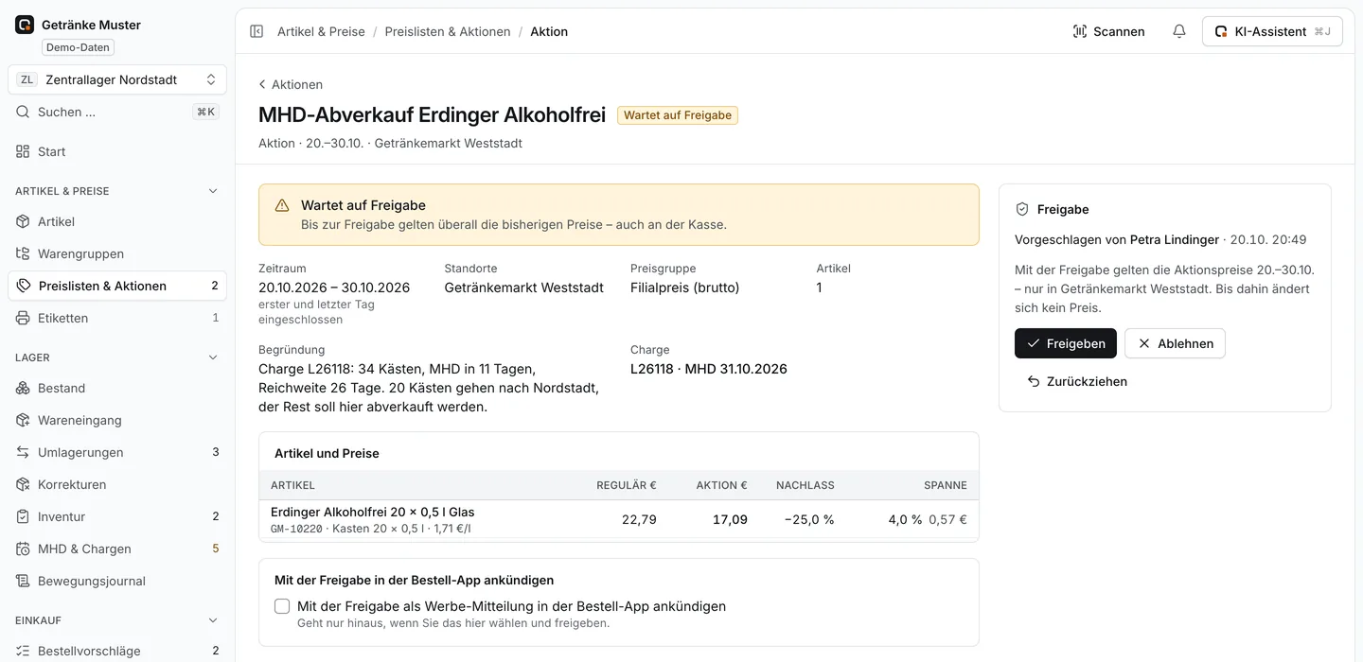The height and width of the screenshot is (662, 1363).
Task: Click the Artikel box icon
Action: pos(23,221)
